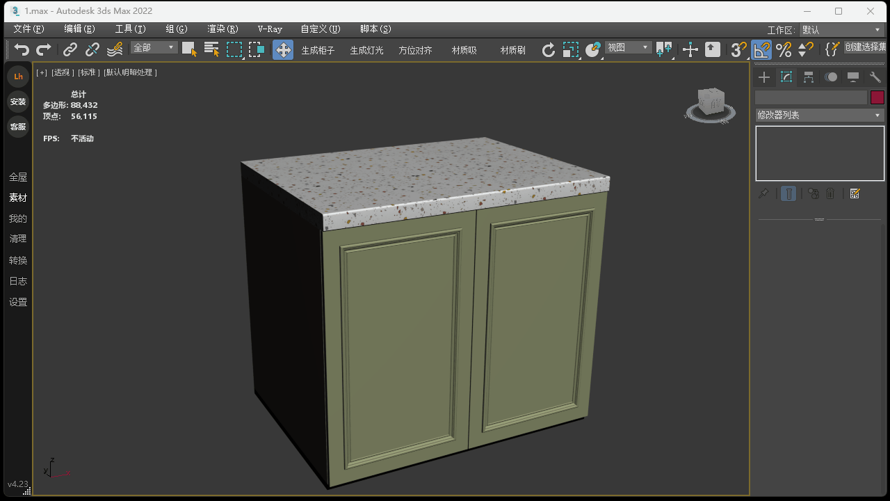Image resolution: width=890 pixels, height=501 pixels.
Task: Click the Remove Modifier trash icon
Action: 830,193
